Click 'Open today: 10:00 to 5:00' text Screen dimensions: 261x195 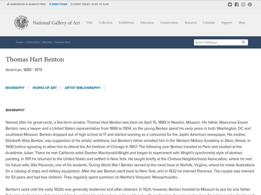[91, 4]
